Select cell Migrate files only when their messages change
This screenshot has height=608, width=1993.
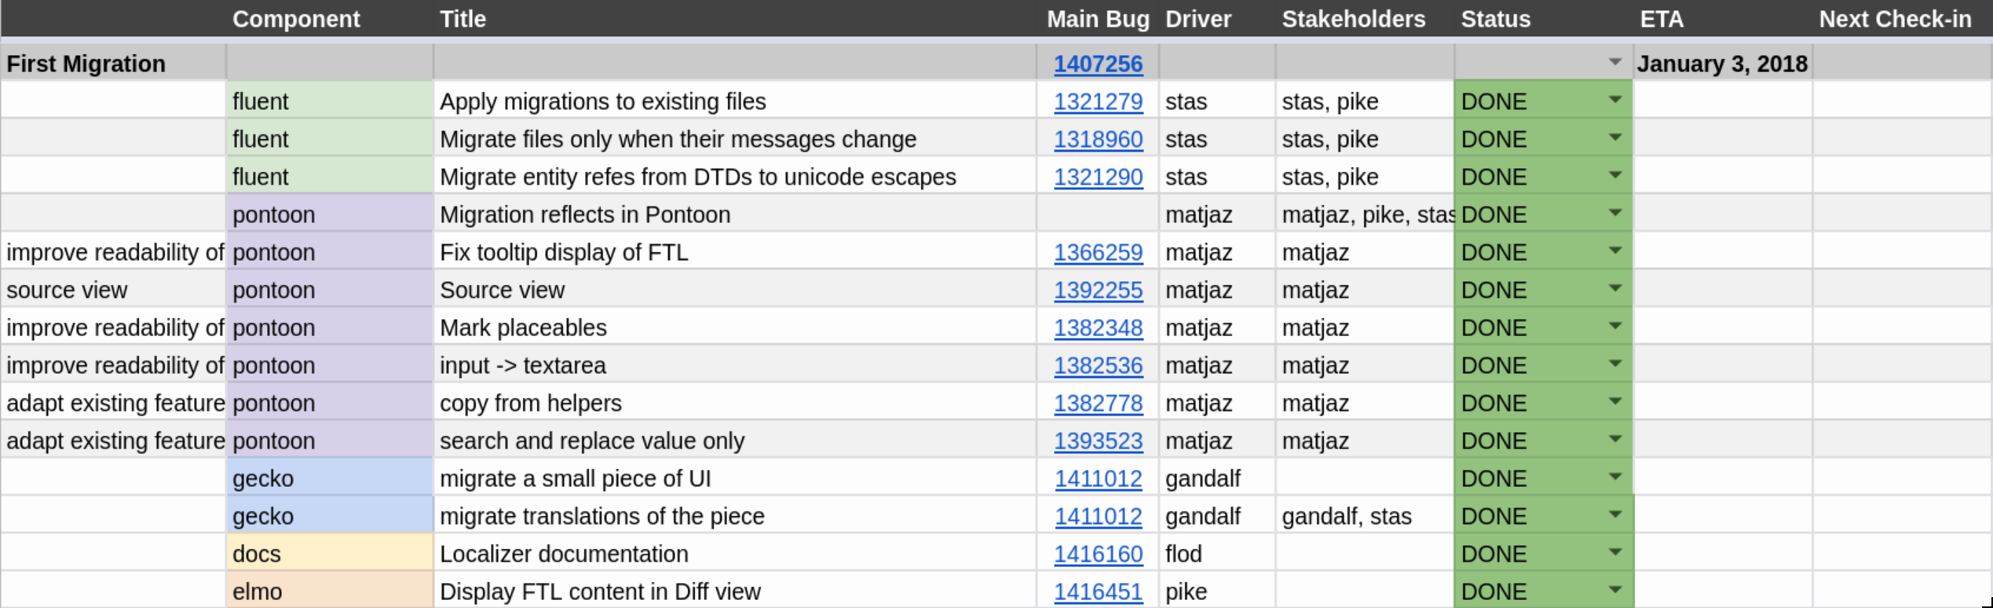tap(735, 139)
